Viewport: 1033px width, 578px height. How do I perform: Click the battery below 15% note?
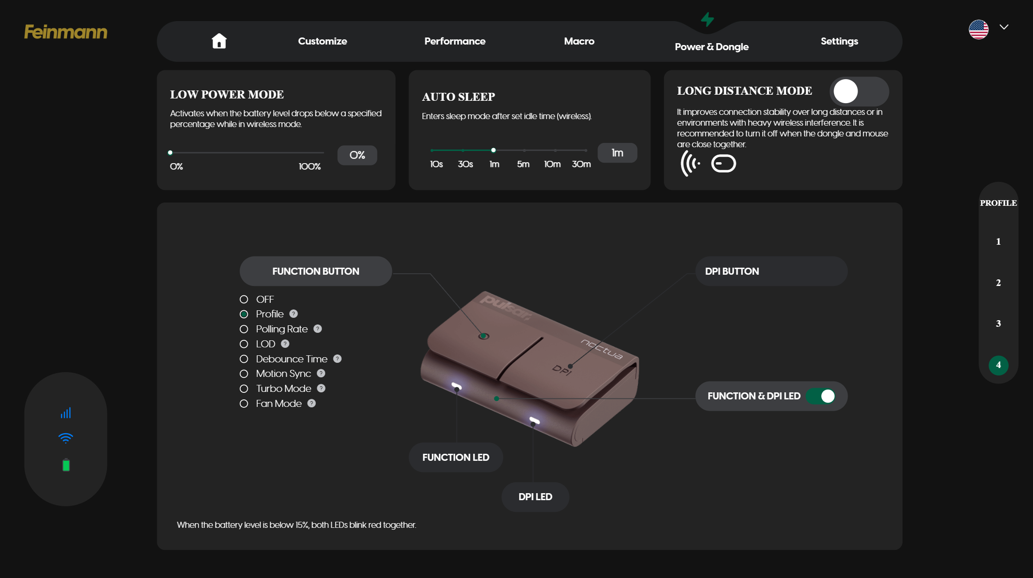(x=297, y=525)
